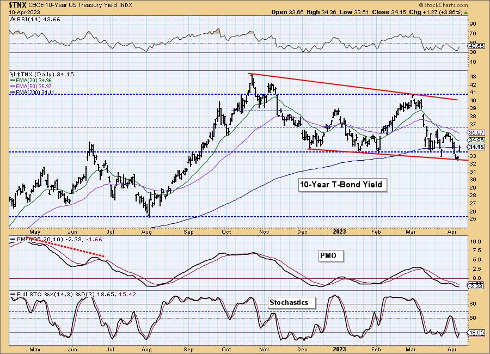Click the bar-chart icon beside $TNX (Daily)

coord(13,75)
